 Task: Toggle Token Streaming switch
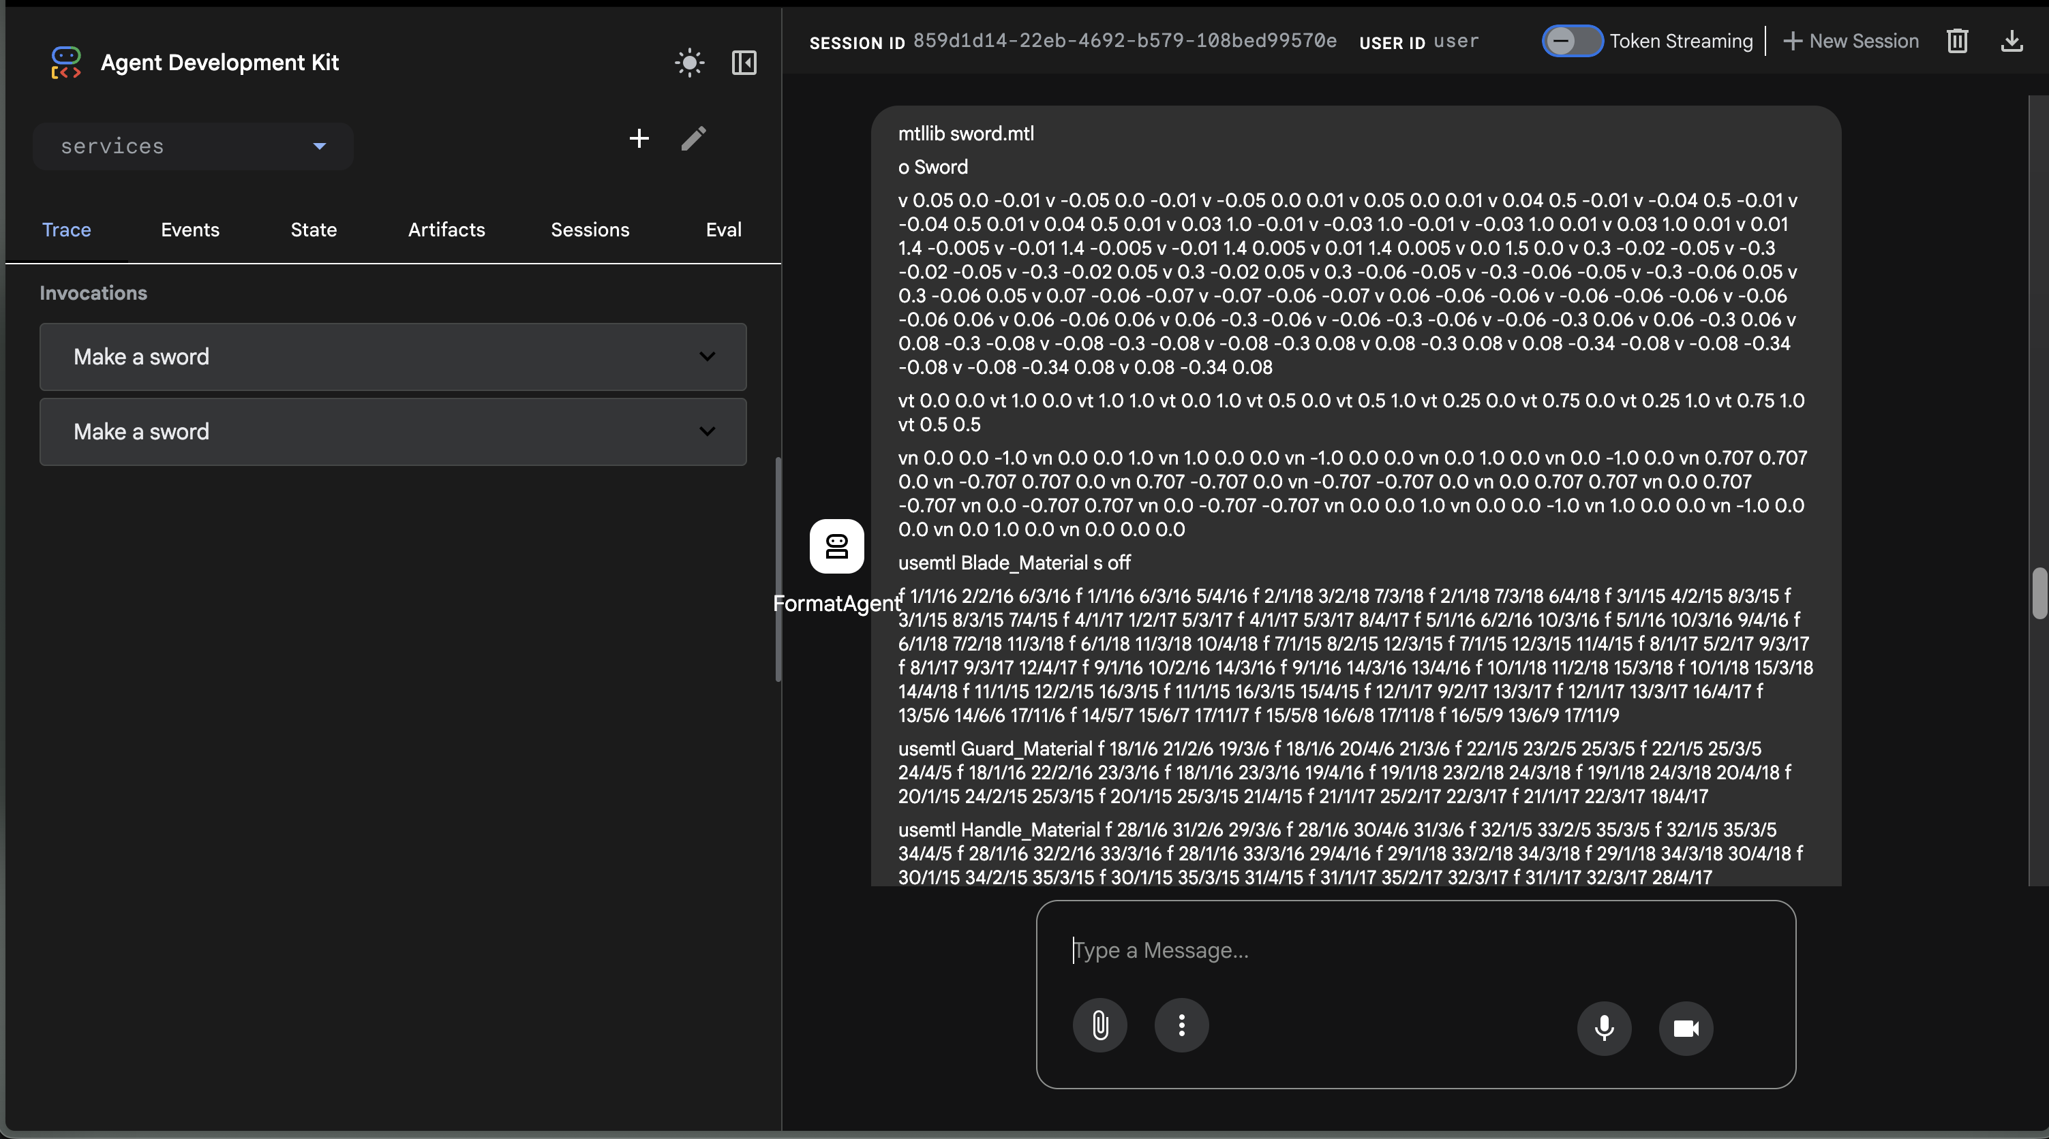(x=1571, y=42)
